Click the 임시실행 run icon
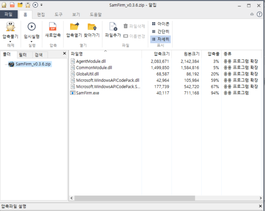Image resolution: width=265 pixels, height=211 pixels. point(32,26)
